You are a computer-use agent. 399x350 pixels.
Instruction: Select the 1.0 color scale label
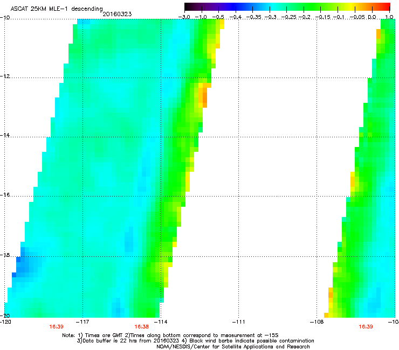(389, 17)
